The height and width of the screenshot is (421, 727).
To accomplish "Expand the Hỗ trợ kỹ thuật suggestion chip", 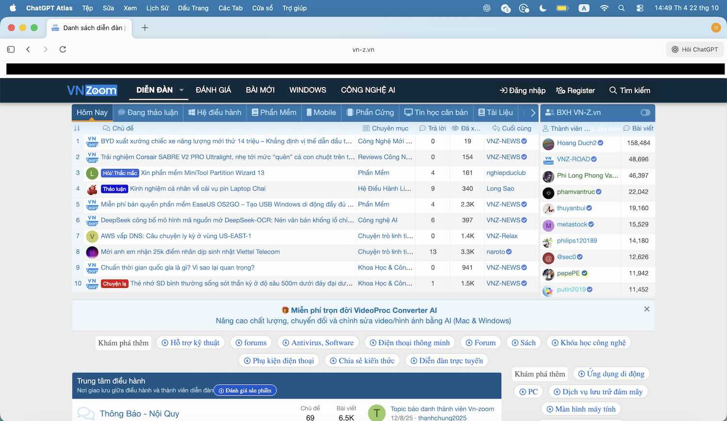I will pos(190,343).
